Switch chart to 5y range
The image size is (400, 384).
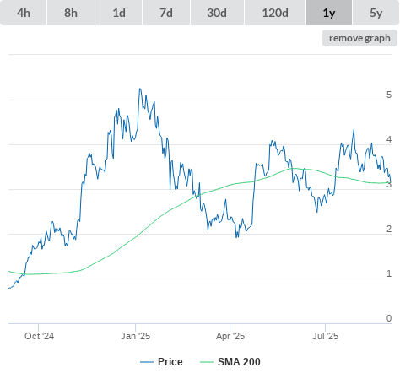(x=376, y=13)
